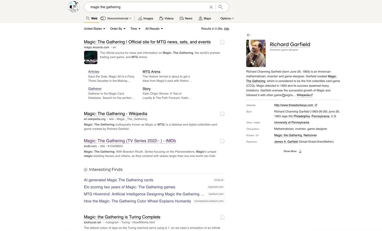Expand Show More in Richard Garfield panel
Viewport: 382px width, 231px height.
(292, 151)
